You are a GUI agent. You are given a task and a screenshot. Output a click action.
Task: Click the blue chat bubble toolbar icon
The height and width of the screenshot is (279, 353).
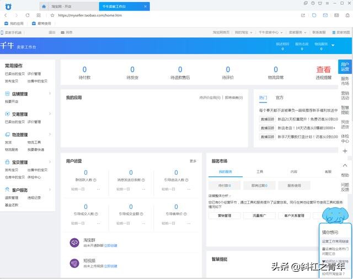tap(314, 15)
